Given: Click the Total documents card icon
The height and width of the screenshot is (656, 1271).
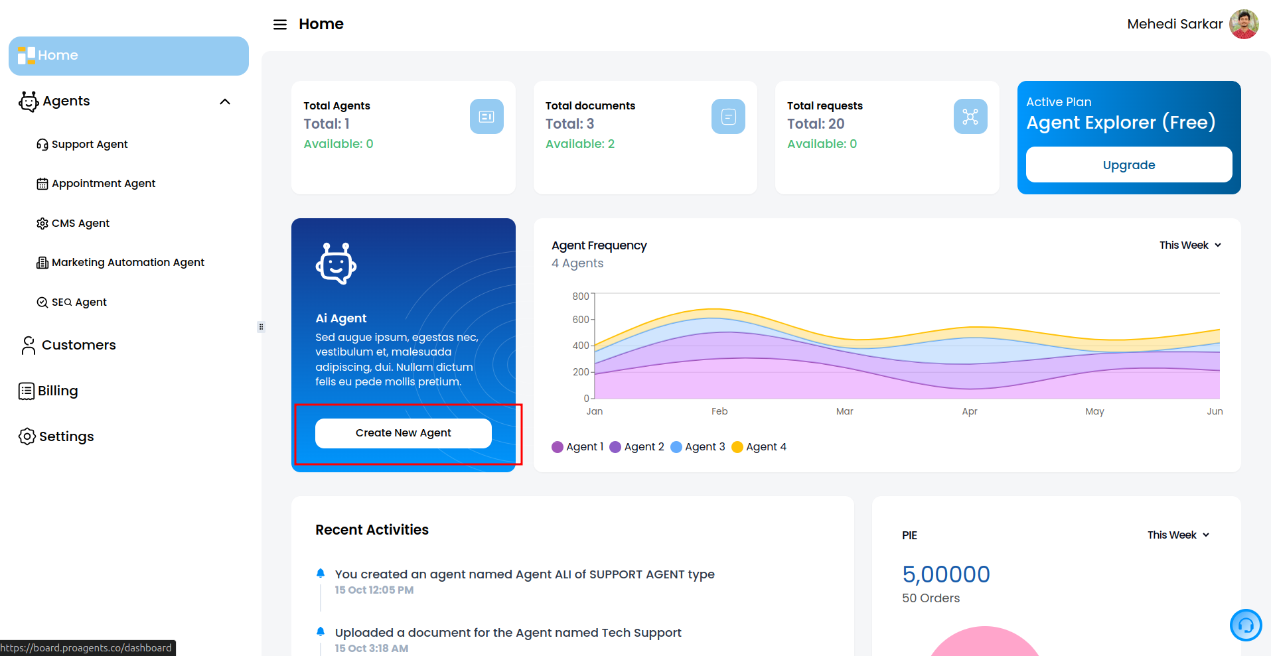Looking at the screenshot, I should pyautogui.click(x=728, y=117).
